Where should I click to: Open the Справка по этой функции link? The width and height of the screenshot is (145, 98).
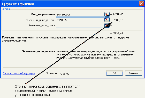[19, 73]
